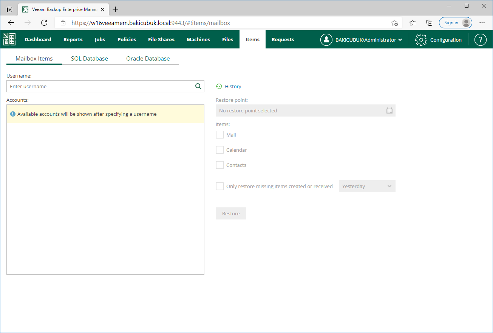Open the help question mark icon
This screenshot has width=493, height=333.
[481, 40]
